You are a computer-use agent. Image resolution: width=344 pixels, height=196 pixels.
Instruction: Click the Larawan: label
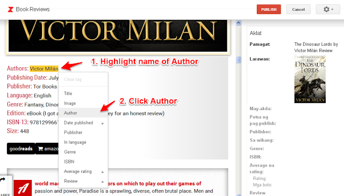pyautogui.click(x=260, y=59)
